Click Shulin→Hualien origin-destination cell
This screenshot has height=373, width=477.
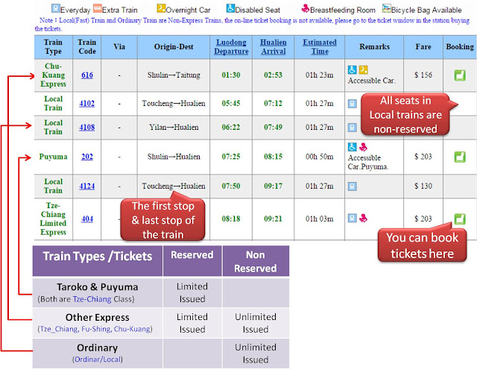click(174, 157)
